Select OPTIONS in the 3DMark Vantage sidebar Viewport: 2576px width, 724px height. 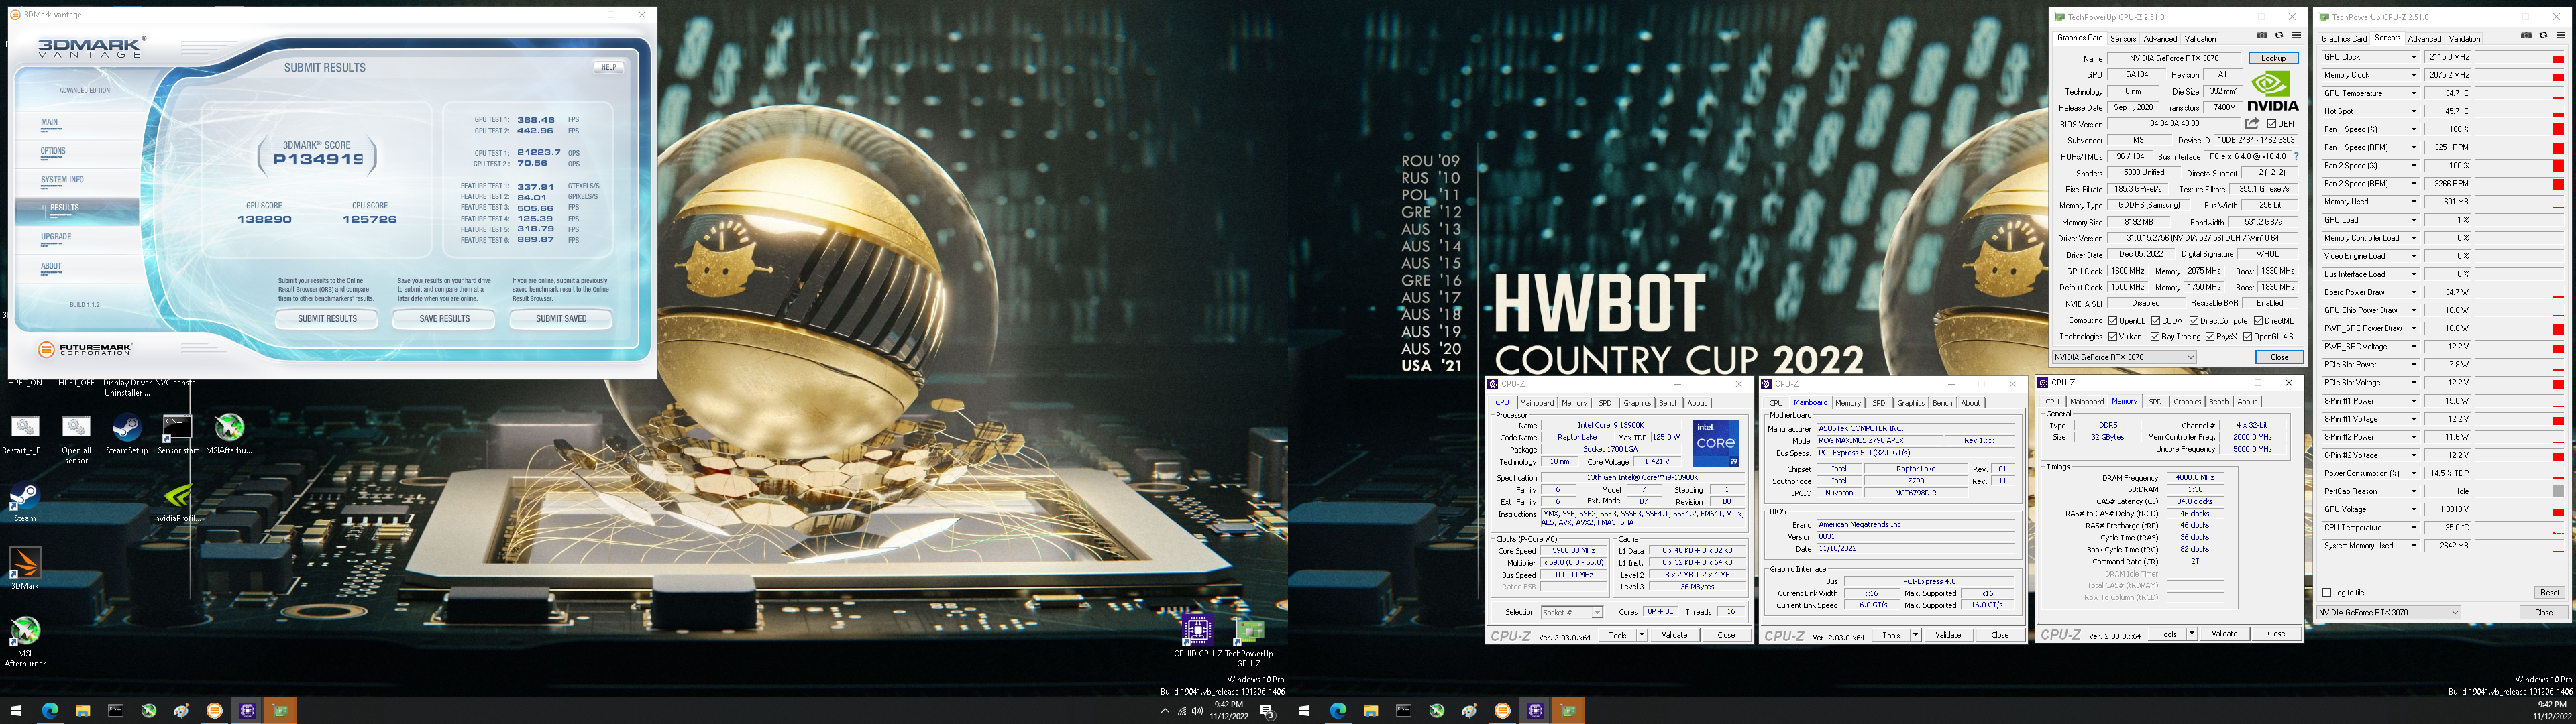53,151
